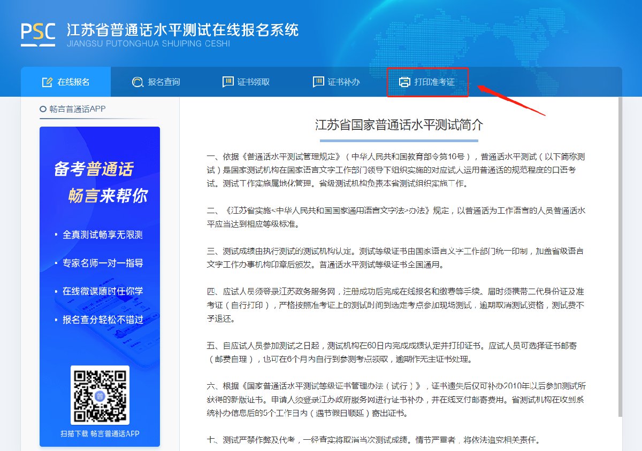This screenshot has width=642, height=451.
Task: Click the certificate icon beside 证书补办
Action: tap(318, 82)
